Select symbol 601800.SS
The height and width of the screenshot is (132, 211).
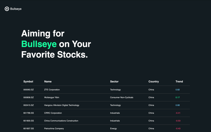(x=29, y=121)
